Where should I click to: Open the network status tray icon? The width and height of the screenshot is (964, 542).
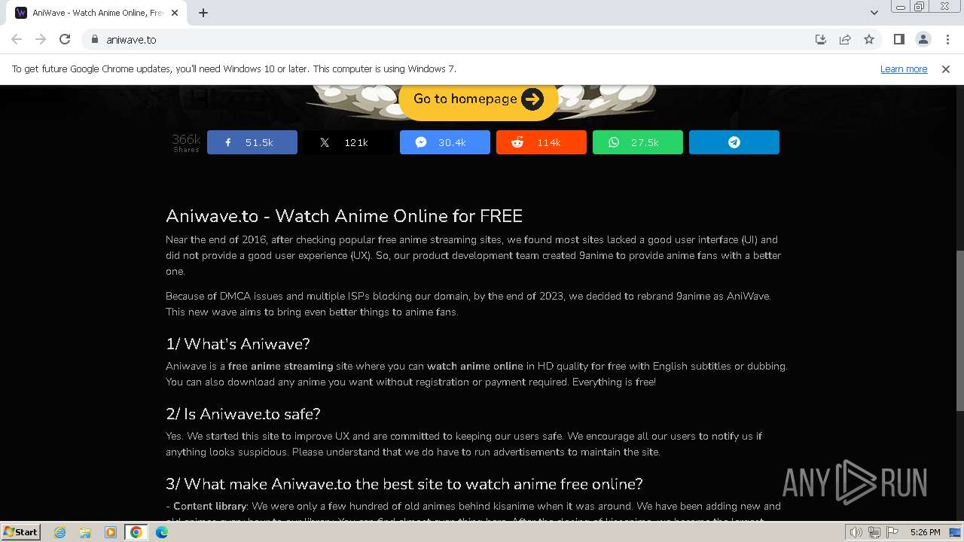[x=874, y=532]
